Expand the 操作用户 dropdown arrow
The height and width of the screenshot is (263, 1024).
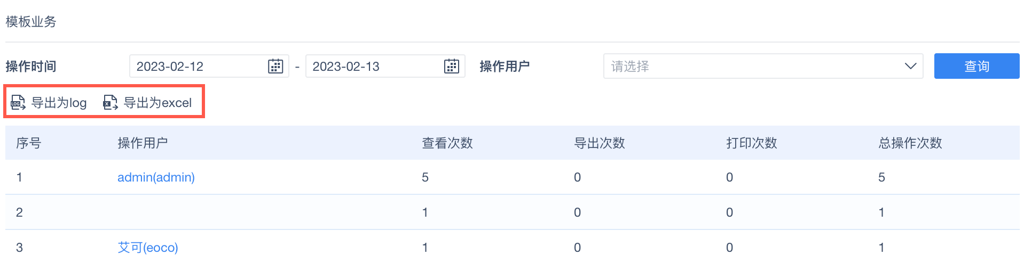coord(910,67)
